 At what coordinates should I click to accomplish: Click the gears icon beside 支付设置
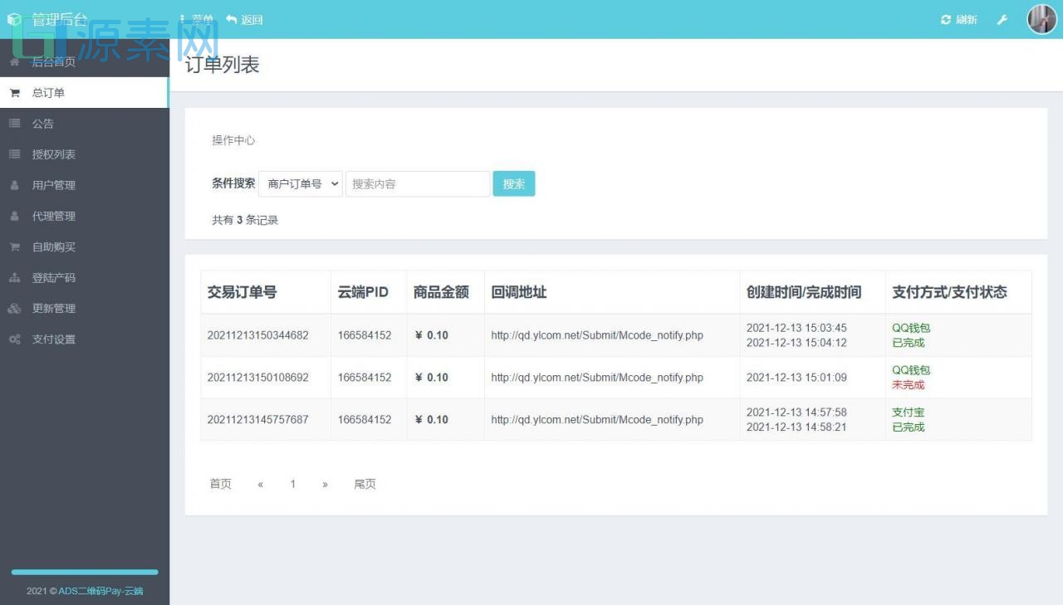click(x=14, y=339)
